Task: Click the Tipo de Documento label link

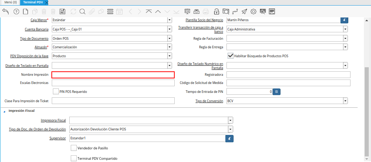Action: [34, 39]
